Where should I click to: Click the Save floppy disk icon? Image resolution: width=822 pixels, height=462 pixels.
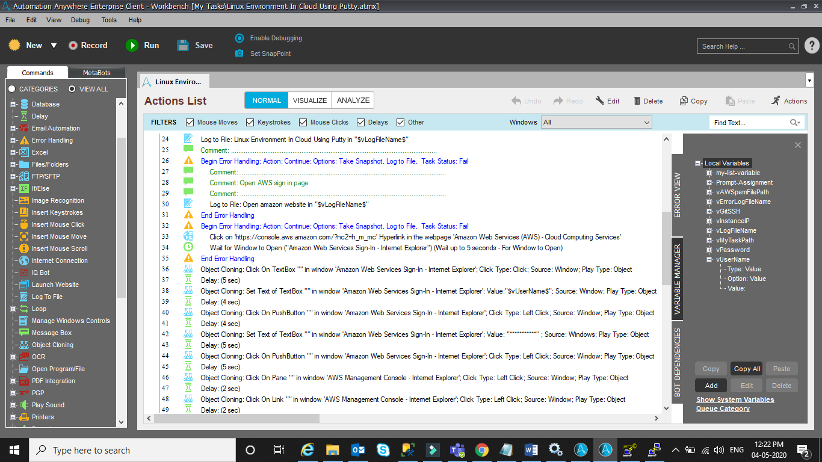click(183, 45)
